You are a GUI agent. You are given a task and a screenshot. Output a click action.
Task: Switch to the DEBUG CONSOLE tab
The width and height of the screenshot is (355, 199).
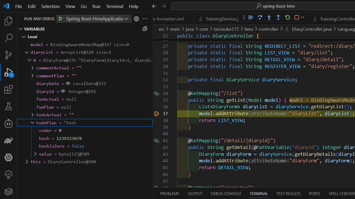(226, 194)
